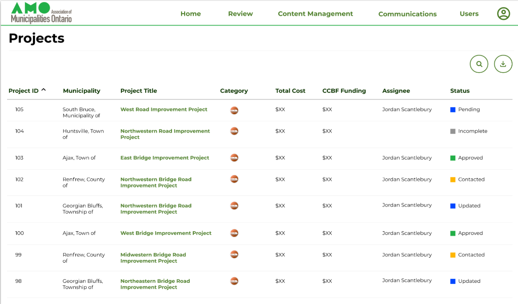Open the user account icon

(x=503, y=14)
